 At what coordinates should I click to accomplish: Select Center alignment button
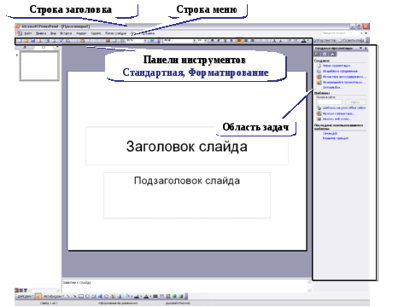tap(246, 41)
